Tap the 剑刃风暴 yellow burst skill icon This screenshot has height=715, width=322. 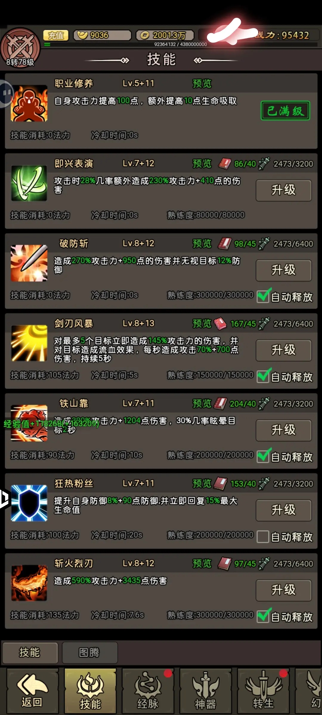[x=29, y=343]
